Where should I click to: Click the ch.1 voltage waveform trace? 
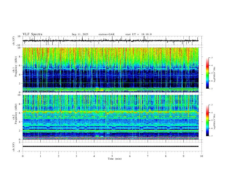click(x=110, y=41)
